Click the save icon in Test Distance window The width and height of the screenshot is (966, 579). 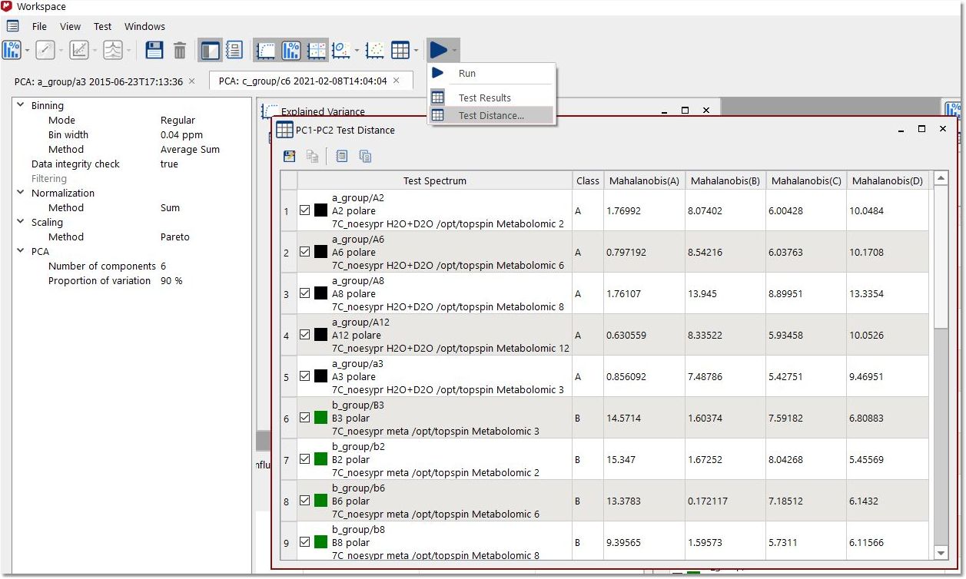290,156
